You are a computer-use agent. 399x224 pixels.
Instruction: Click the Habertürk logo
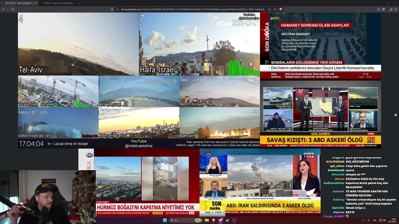309,155
